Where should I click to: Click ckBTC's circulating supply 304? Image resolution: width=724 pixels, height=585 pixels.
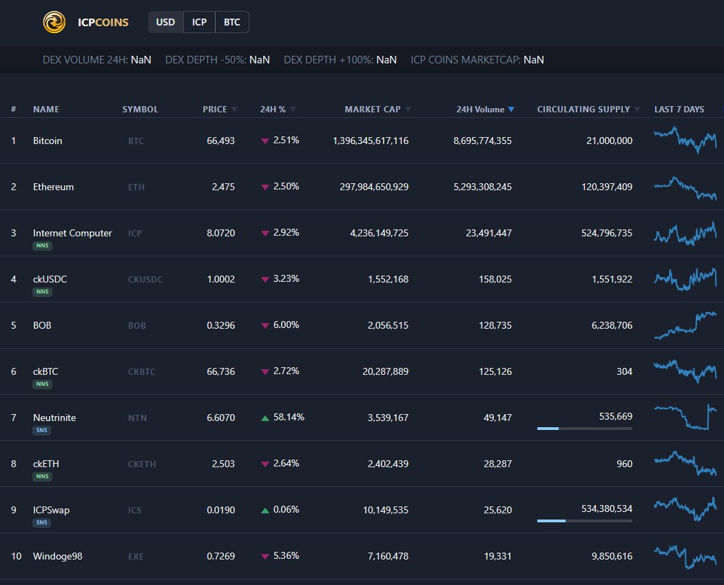(x=624, y=371)
